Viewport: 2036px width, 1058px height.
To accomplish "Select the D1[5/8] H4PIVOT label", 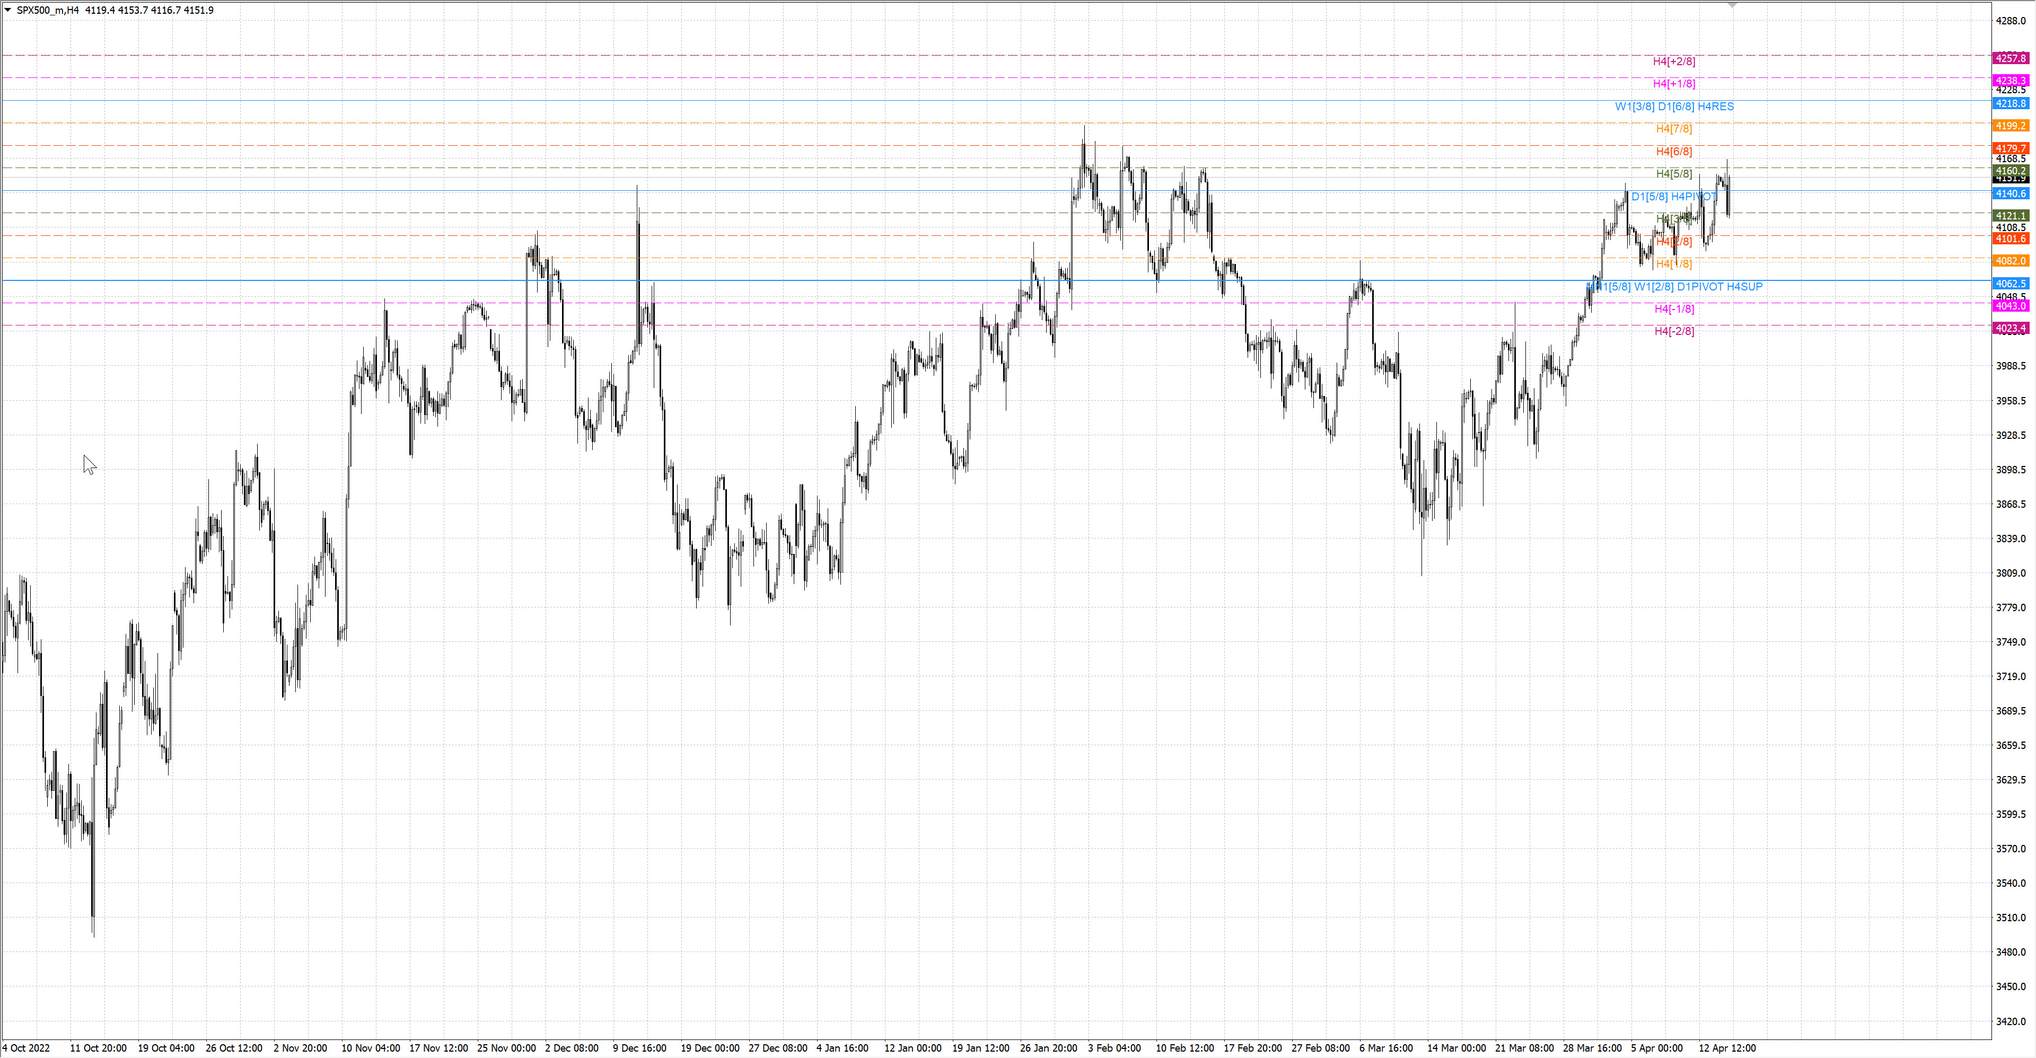I will tap(1674, 197).
